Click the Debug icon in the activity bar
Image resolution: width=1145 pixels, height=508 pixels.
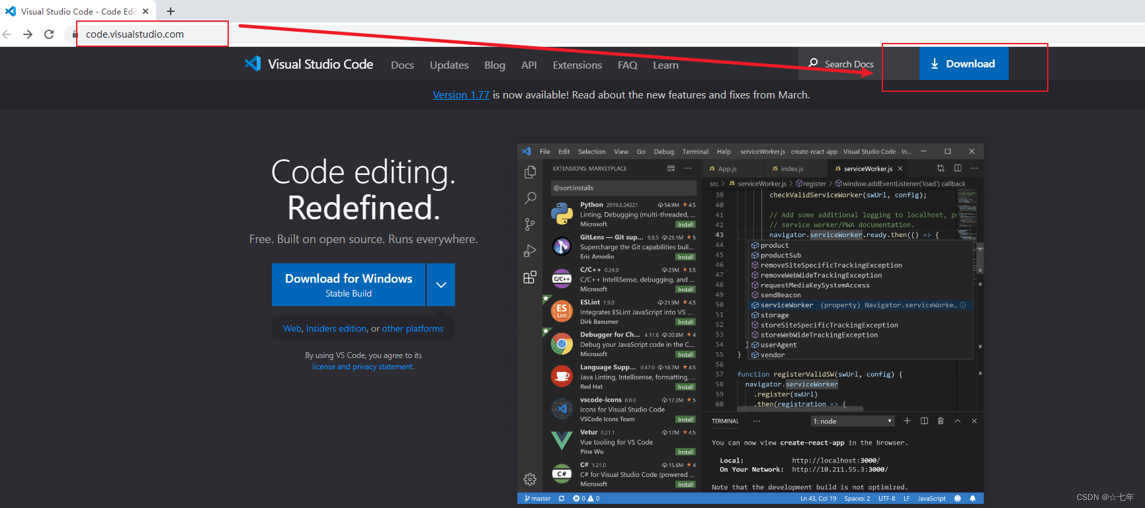click(x=530, y=251)
